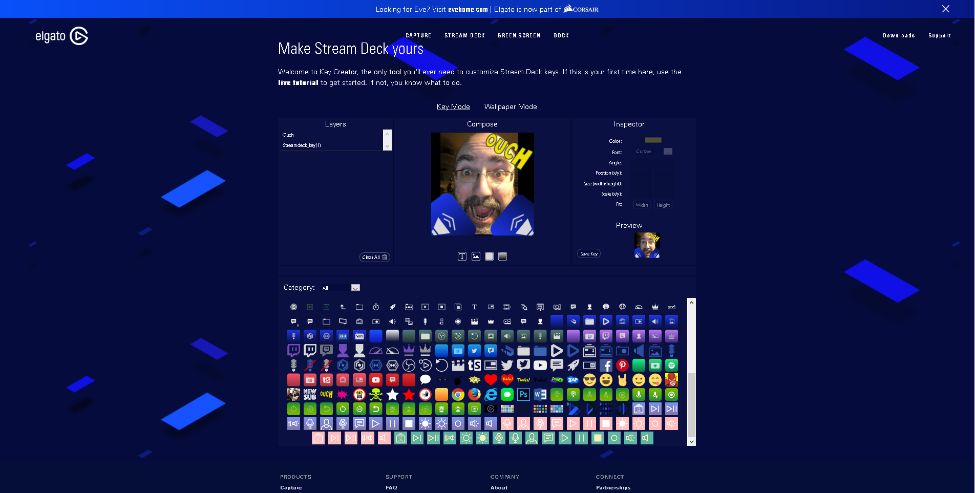The image size is (975, 493).
Task: Click the Angle input field
Action: point(653,162)
